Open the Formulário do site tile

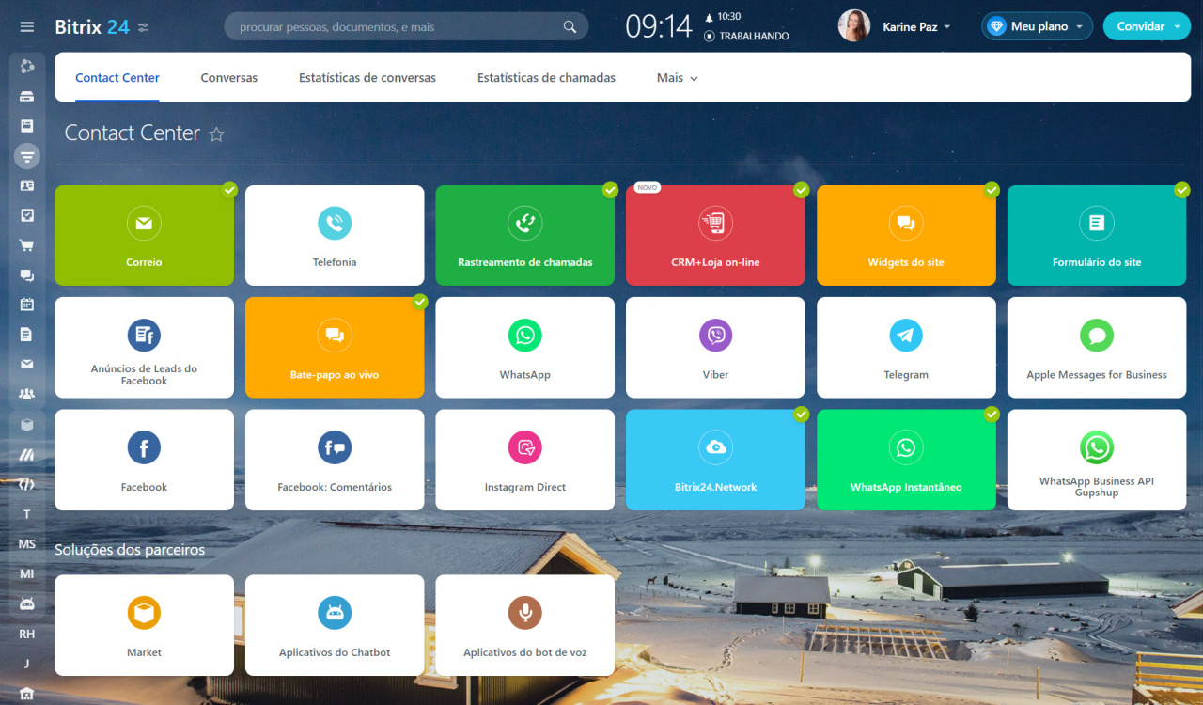point(1097,235)
